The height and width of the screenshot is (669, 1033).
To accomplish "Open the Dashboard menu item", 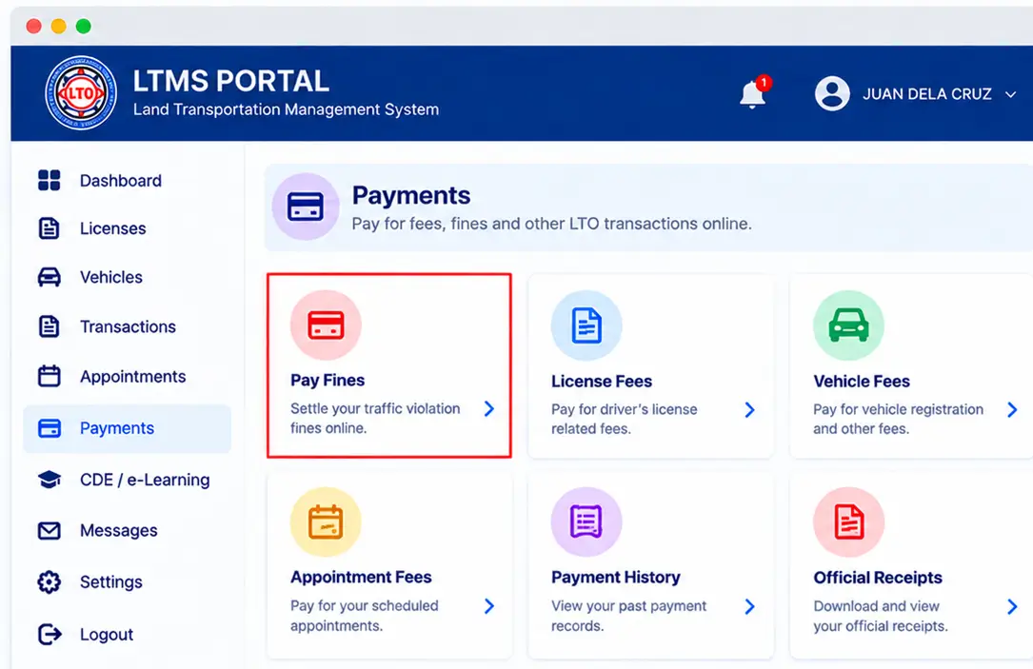I will (121, 181).
